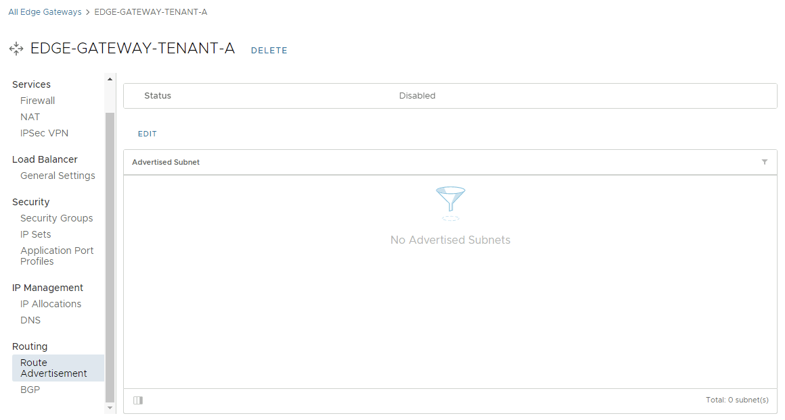Open the BGP routing page
The width and height of the screenshot is (785, 420).
pos(30,390)
